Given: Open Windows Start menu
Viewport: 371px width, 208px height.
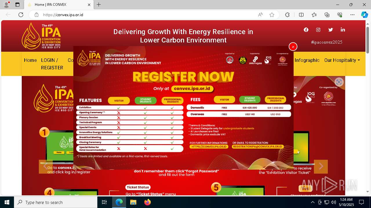Looking at the screenshot, I should point(7,202).
